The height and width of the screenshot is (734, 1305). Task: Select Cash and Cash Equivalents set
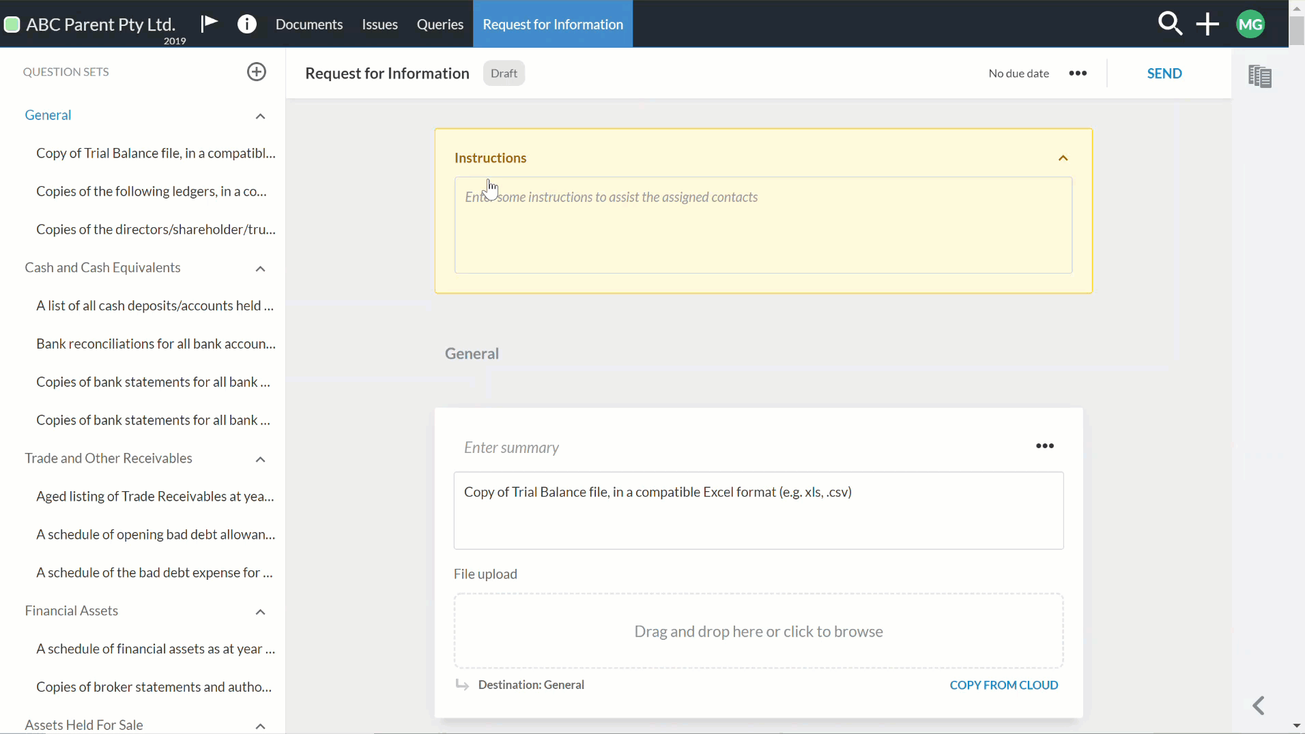[x=102, y=267]
